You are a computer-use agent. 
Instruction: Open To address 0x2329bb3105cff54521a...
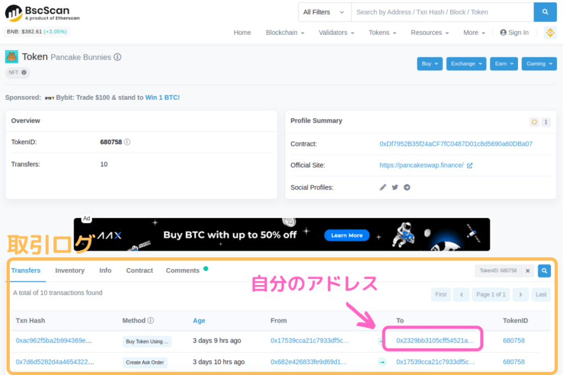tap(435, 340)
